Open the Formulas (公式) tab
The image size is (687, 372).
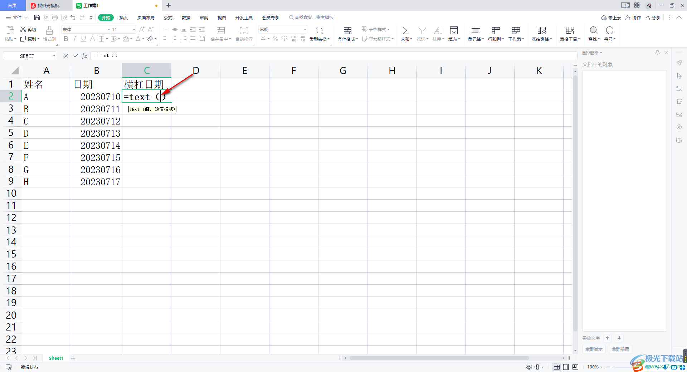click(x=168, y=18)
